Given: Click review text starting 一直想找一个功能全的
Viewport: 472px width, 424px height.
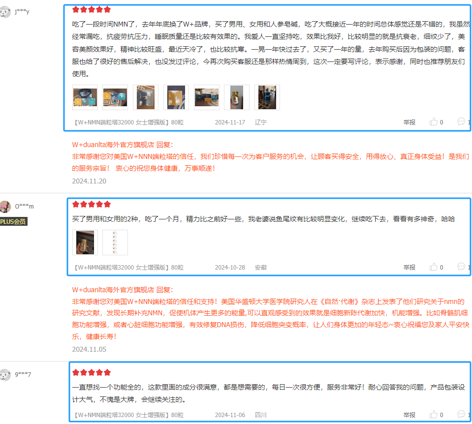Looking at the screenshot, I should (x=269, y=394).
